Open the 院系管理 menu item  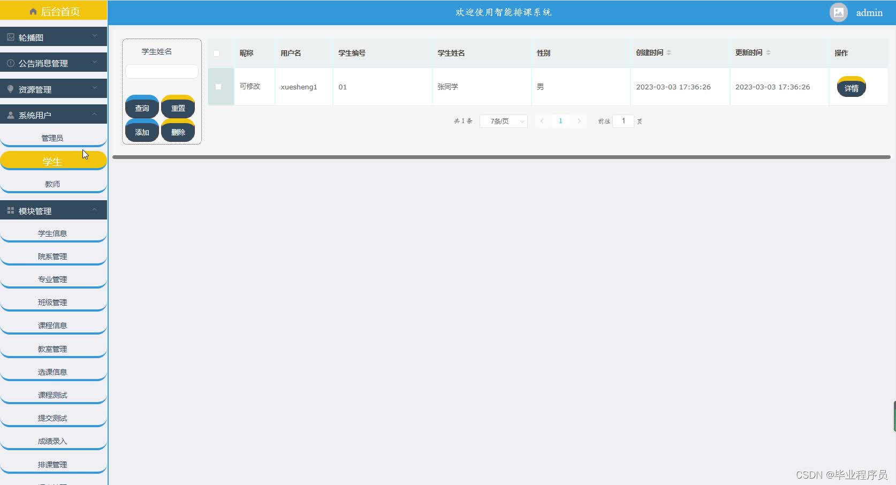[53, 256]
